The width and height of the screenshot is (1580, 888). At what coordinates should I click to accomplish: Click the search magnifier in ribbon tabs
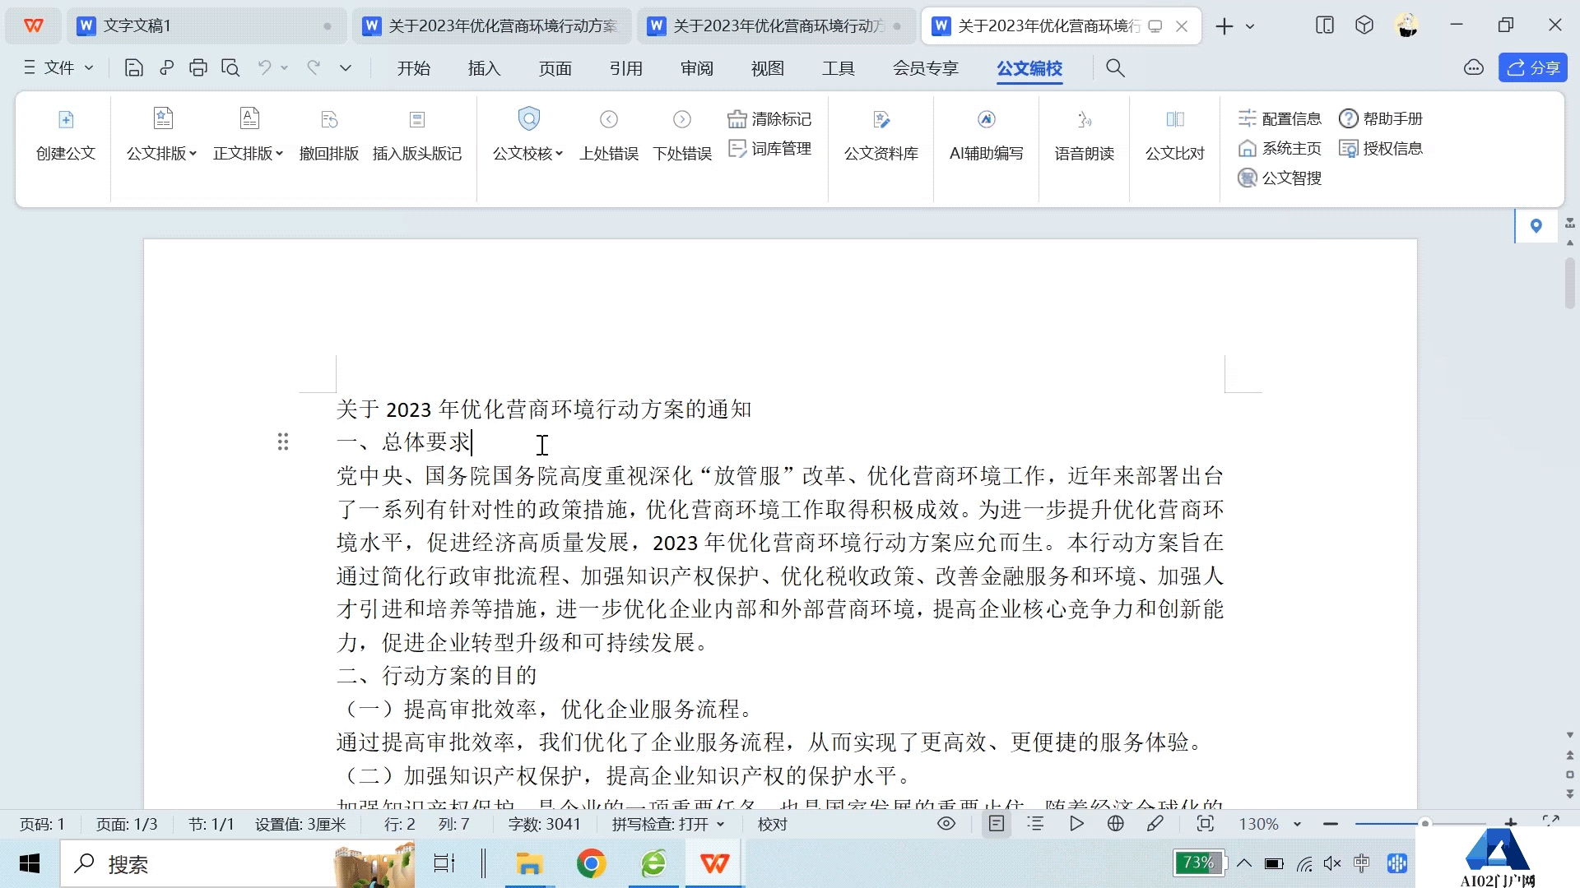(x=1115, y=68)
